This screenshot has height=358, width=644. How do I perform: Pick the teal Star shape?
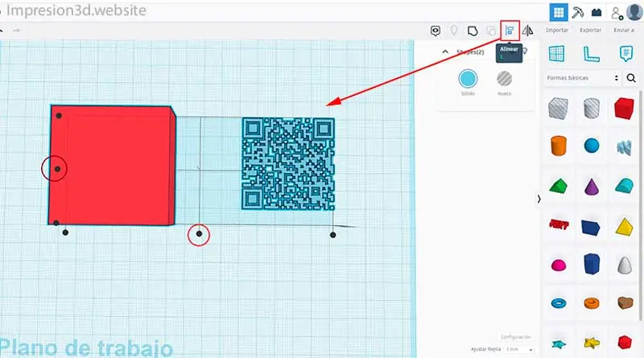coord(558,344)
